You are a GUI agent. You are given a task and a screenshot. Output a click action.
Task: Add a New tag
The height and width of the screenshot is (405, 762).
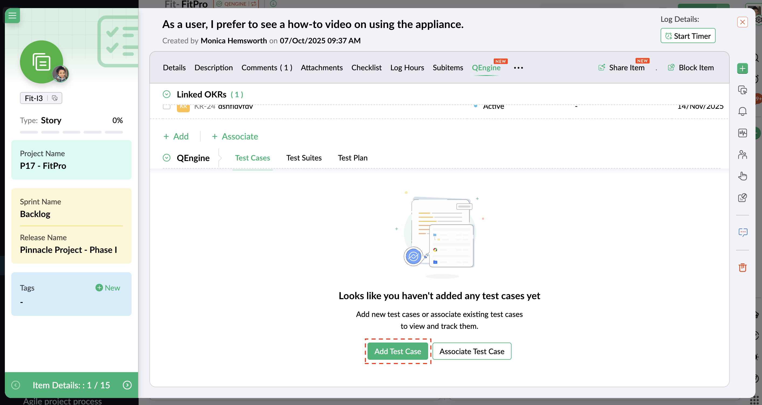tap(108, 288)
